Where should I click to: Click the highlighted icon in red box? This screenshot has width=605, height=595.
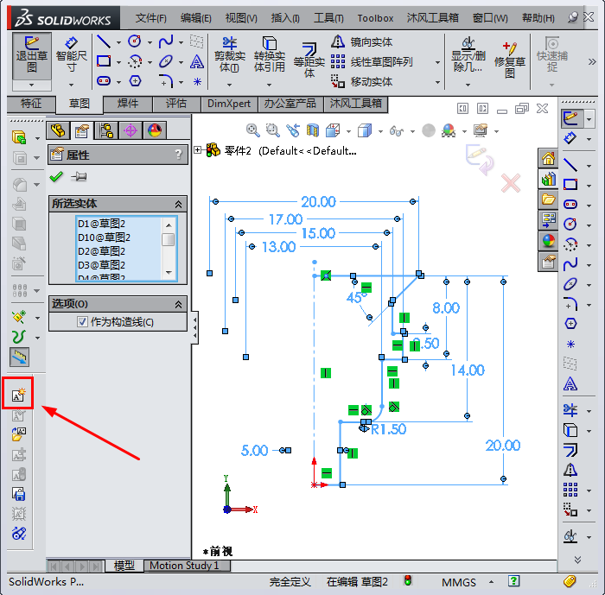tap(18, 395)
